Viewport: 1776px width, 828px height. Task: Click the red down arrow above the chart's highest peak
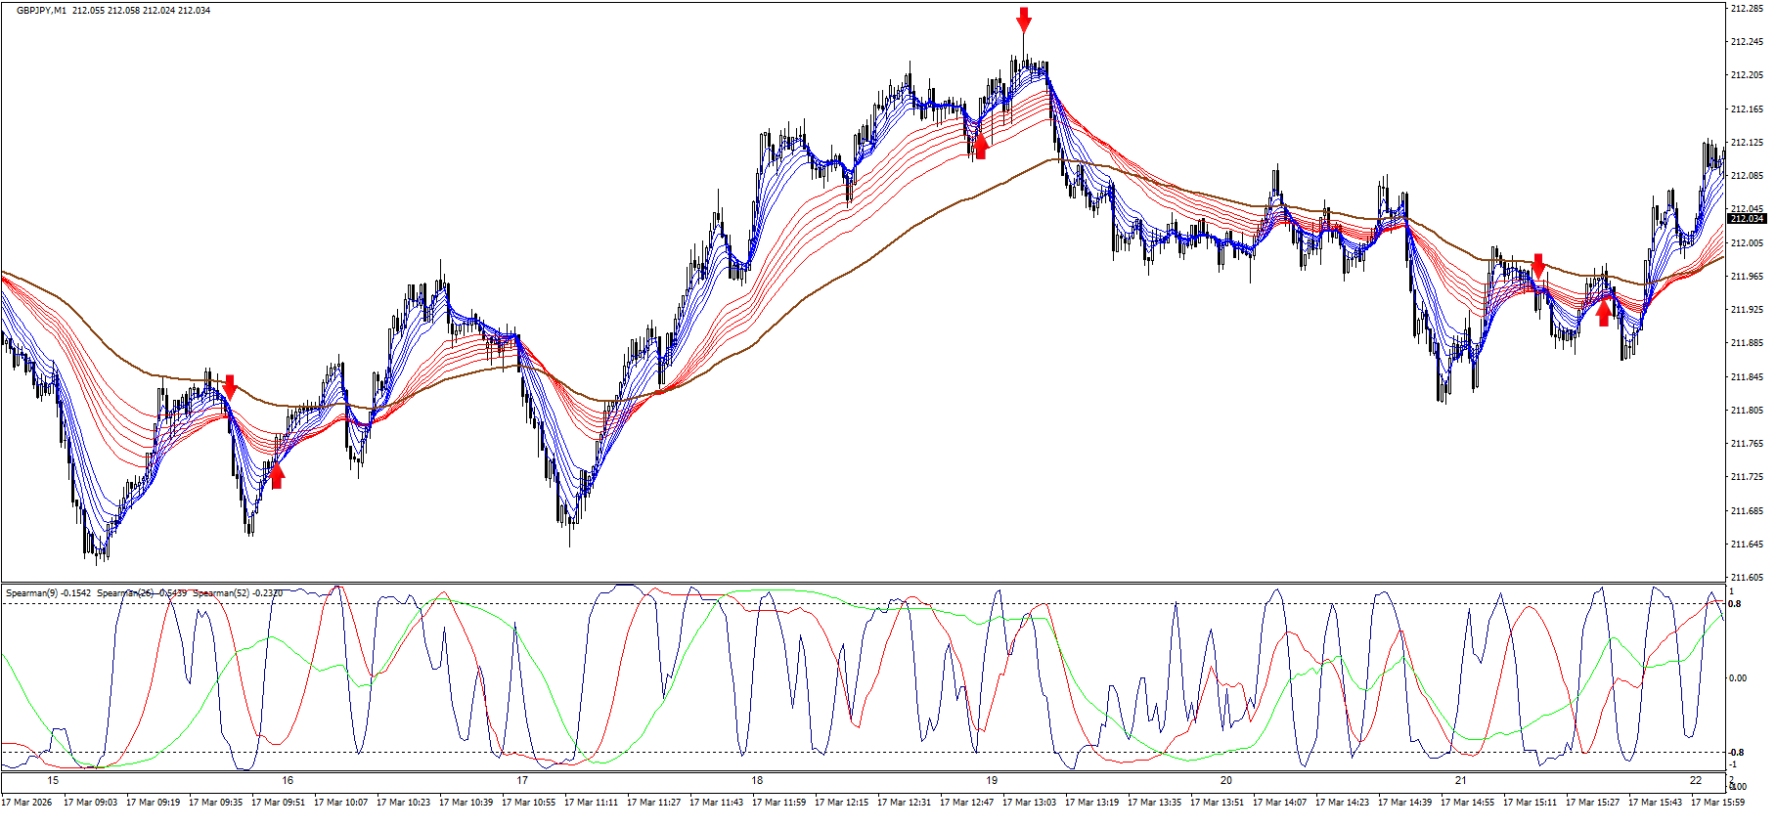[1023, 20]
